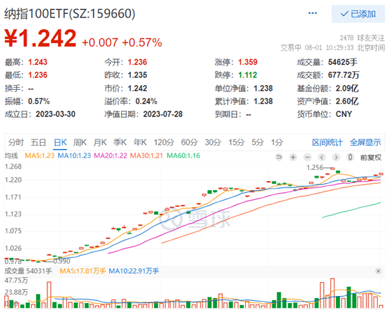The image size is (386, 310).
Task: Close the volume sub-chart panel
Action: [378, 271]
